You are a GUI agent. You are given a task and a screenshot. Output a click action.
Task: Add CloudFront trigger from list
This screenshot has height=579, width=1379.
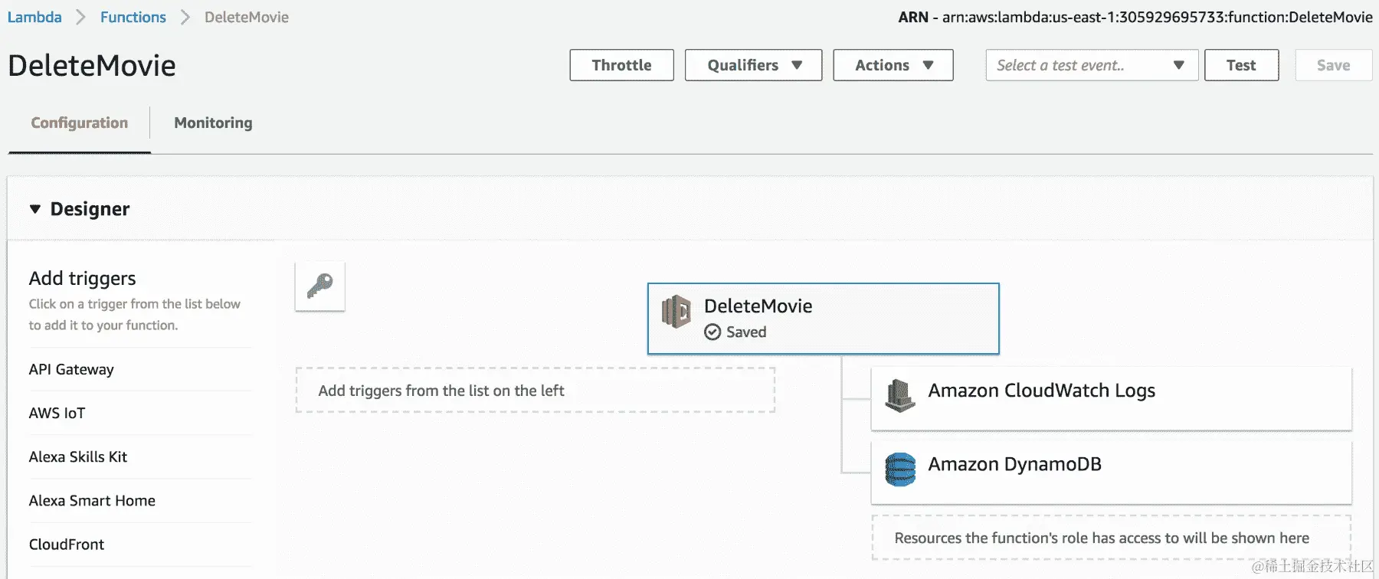click(x=67, y=544)
